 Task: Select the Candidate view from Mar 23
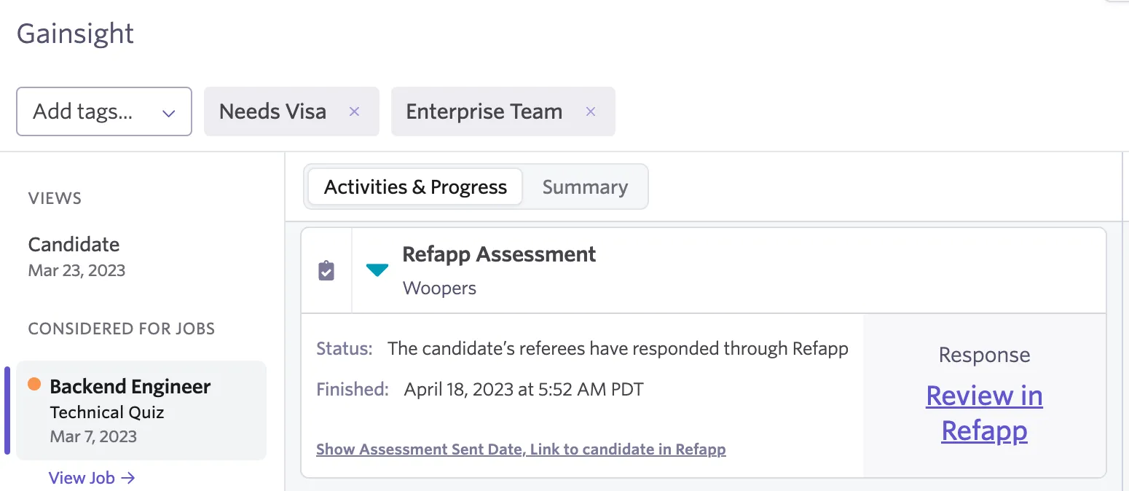[x=76, y=256]
